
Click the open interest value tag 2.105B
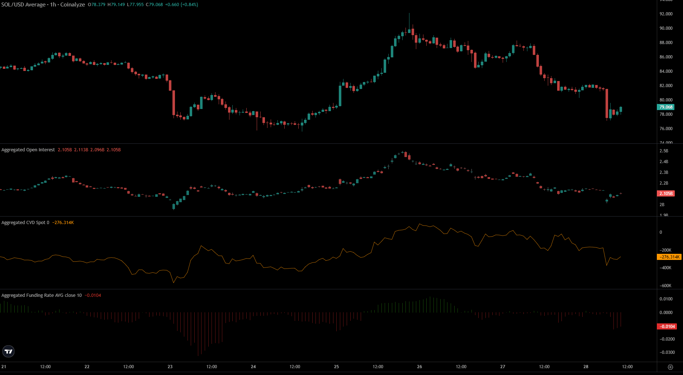[666, 194]
